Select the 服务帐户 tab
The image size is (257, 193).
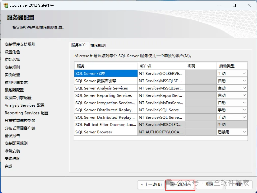(79, 45)
